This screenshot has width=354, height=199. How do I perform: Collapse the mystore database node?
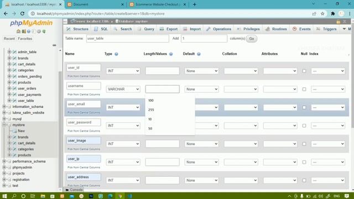click(4, 125)
